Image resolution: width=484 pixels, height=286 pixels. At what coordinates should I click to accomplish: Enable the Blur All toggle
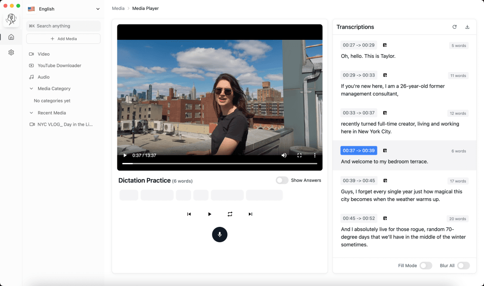coord(463,266)
